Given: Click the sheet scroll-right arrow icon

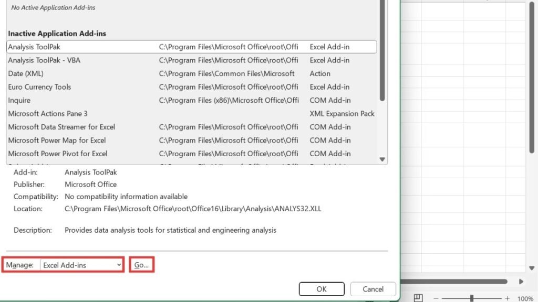Looking at the screenshot, I should (521, 282).
